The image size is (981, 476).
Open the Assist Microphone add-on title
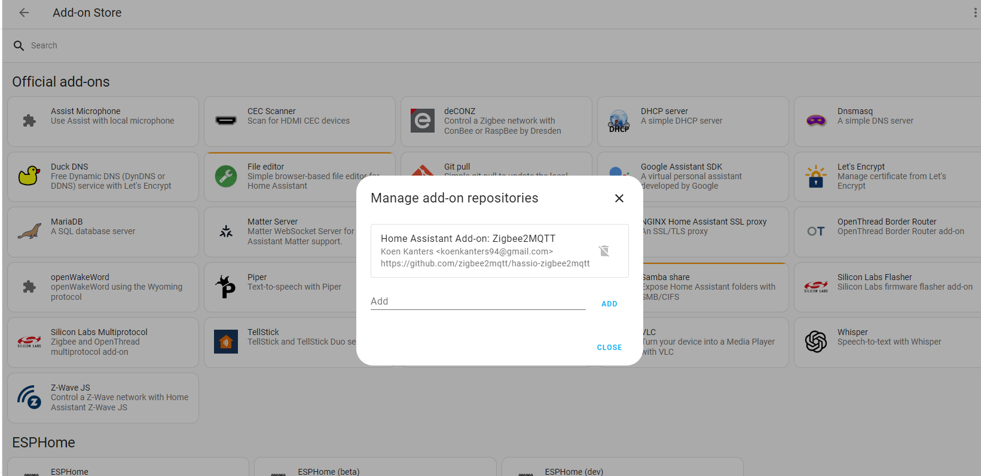tap(85, 111)
